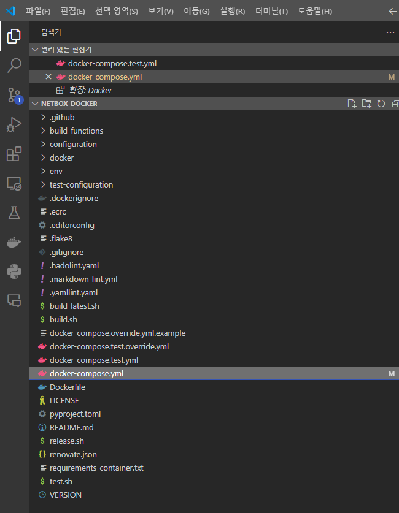Viewport: 399px width, 513px height.
Task: Open the 실행(R) menu
Action: 232,12
